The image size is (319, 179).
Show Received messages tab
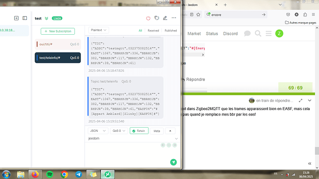click(153, 31)
